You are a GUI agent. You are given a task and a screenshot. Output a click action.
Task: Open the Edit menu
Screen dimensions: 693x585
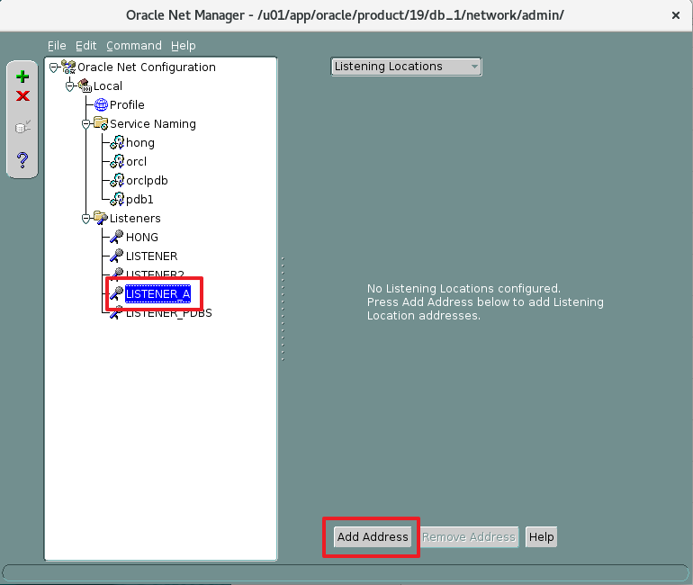tap(85, 46)
